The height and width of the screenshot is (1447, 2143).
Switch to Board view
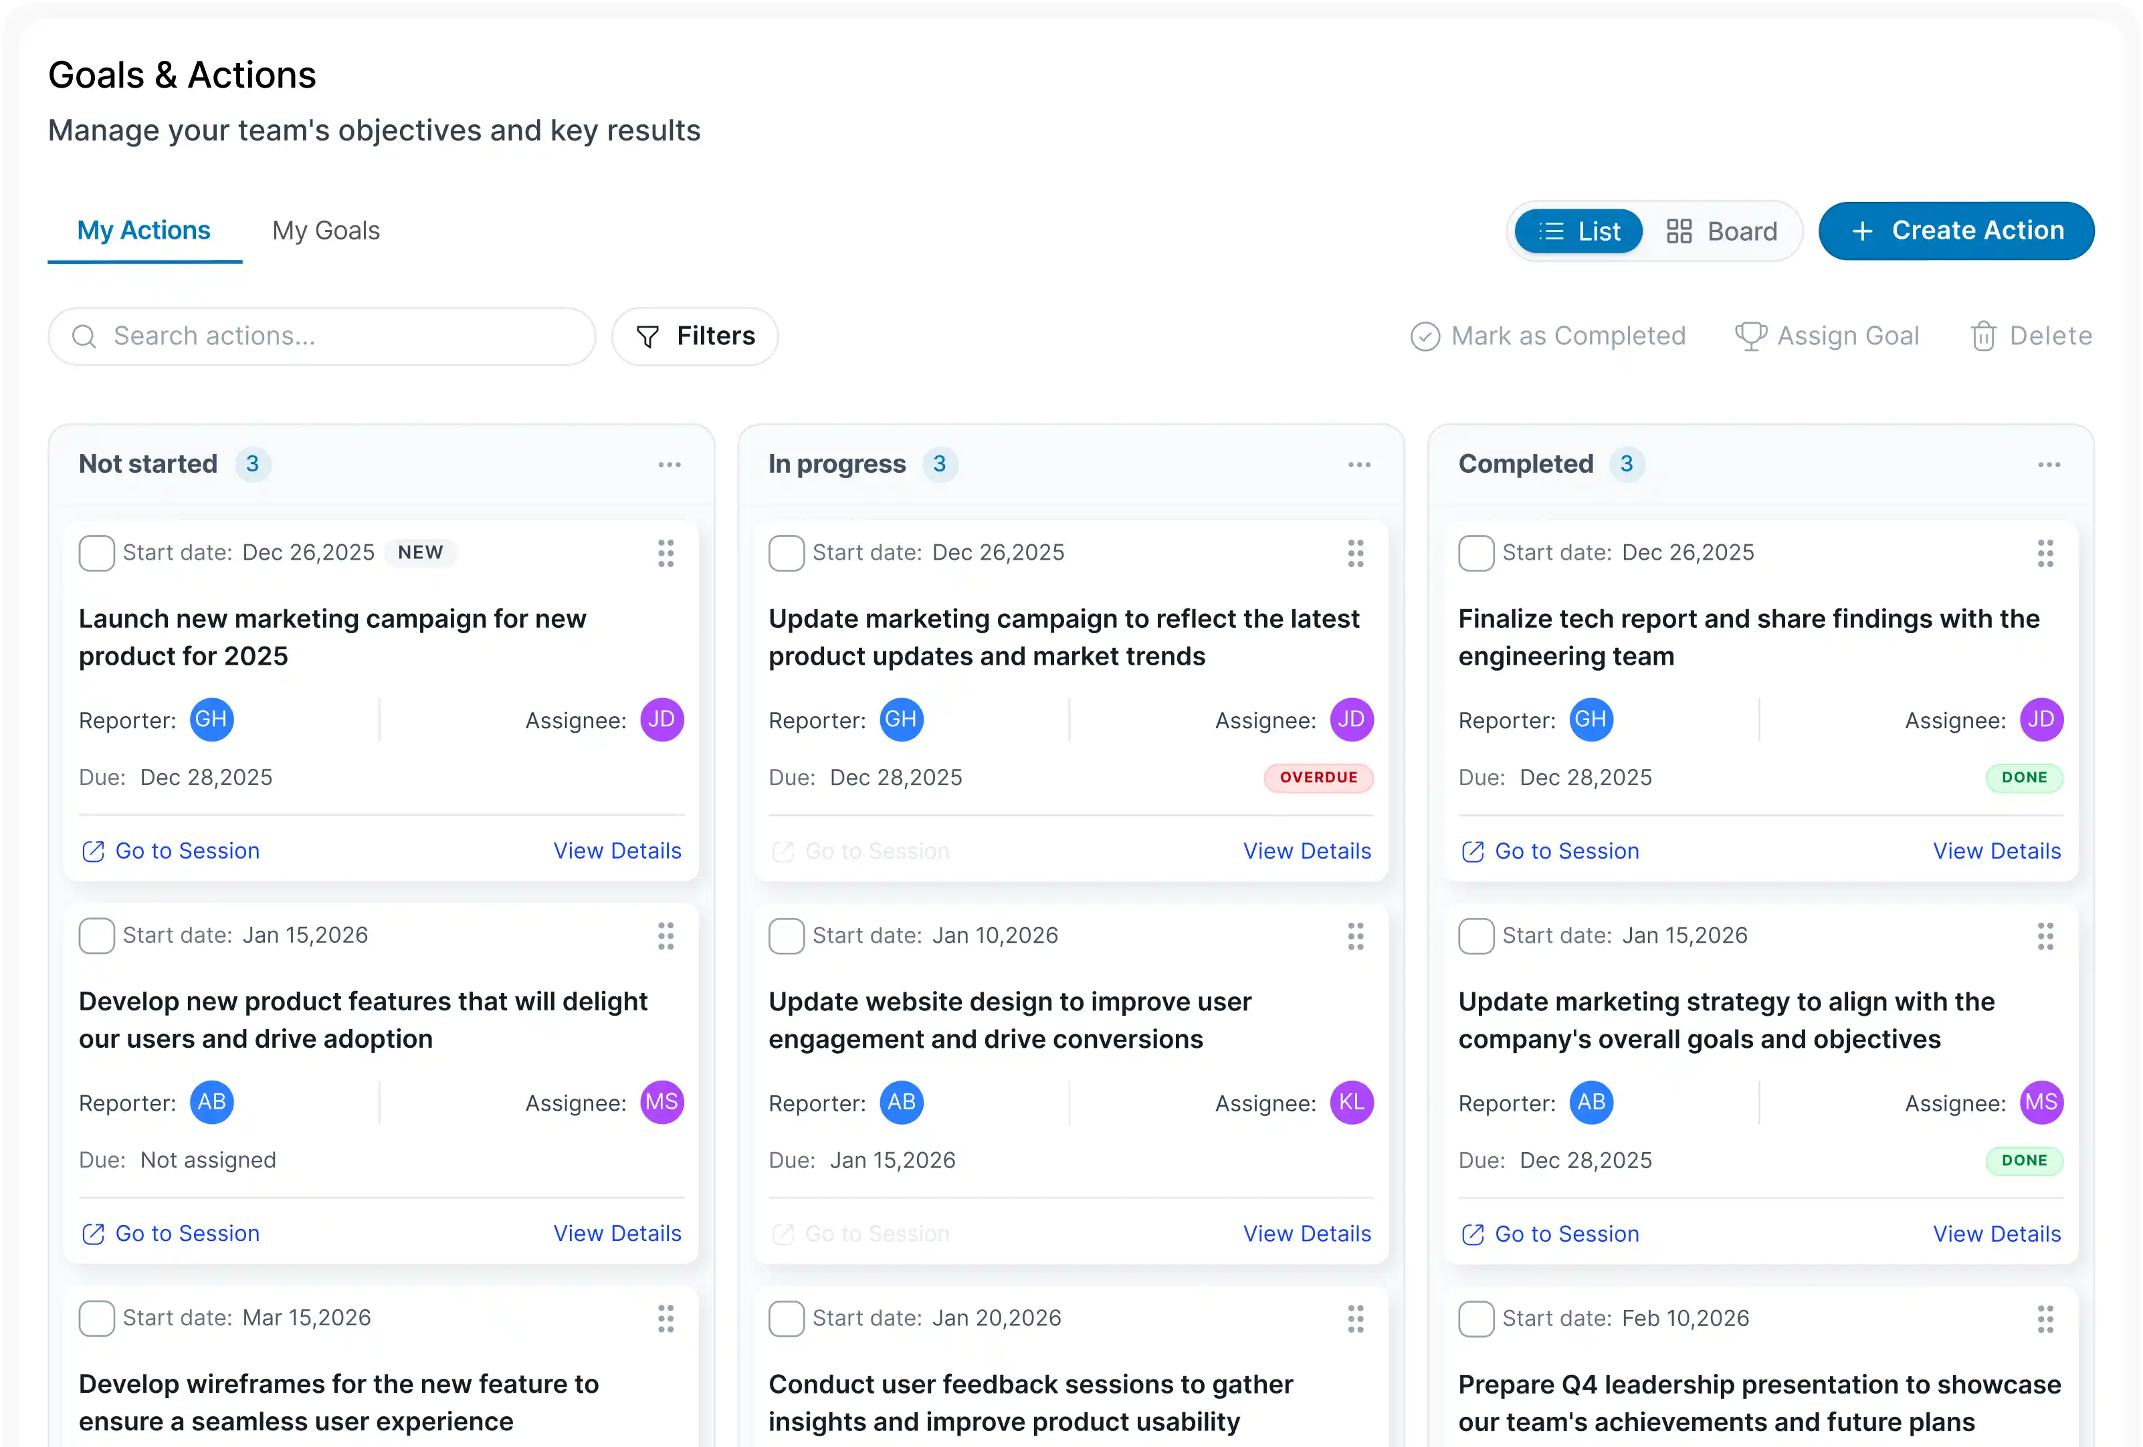1722,231
